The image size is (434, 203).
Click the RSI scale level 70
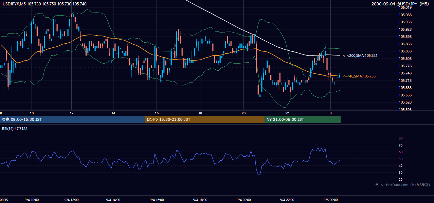pyautogui.click(x=400, y=145)
